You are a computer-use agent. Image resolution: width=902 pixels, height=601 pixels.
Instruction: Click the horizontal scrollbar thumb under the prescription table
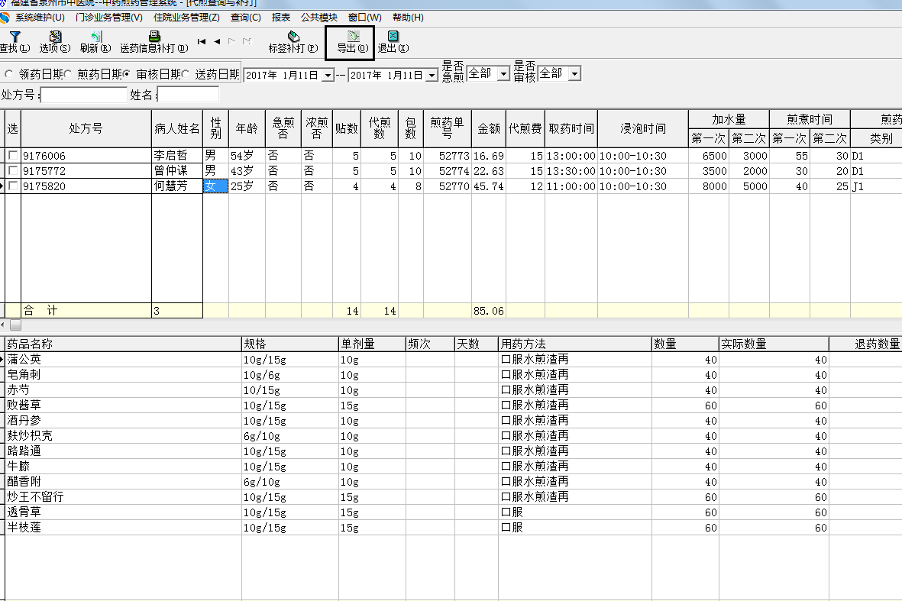click(x=16, y=325)
